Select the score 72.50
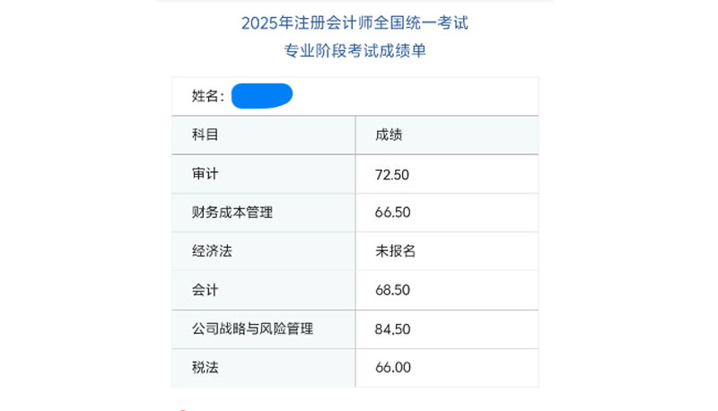Screen dimensions: 718x411 (x=392, y=174)
